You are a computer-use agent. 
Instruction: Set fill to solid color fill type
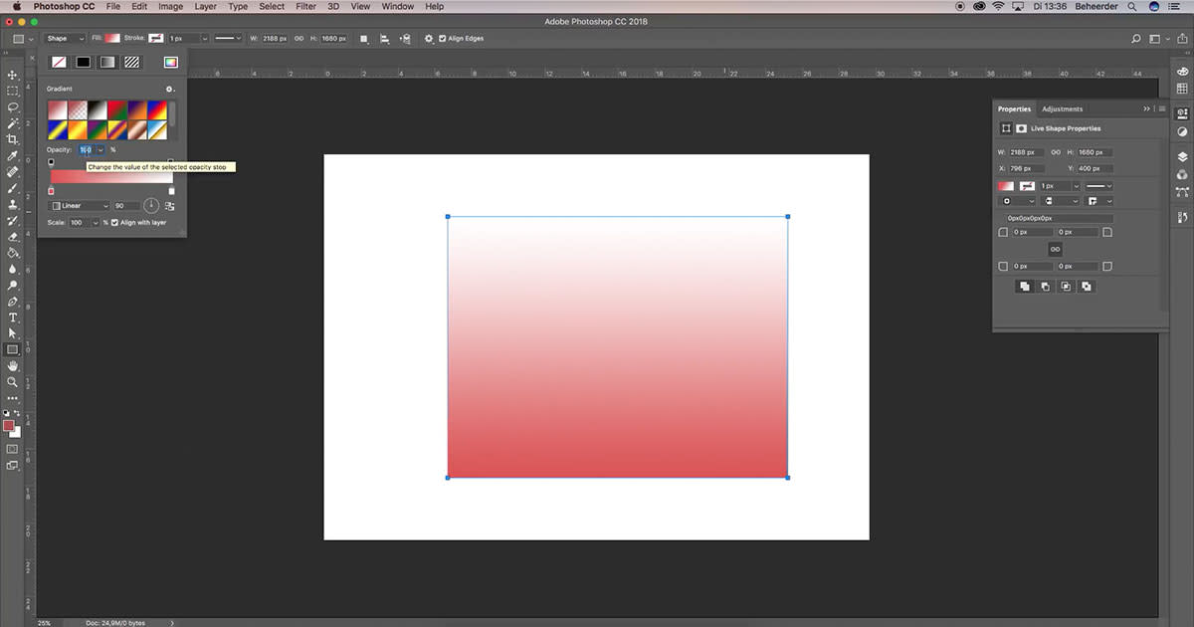coord(83,62)
